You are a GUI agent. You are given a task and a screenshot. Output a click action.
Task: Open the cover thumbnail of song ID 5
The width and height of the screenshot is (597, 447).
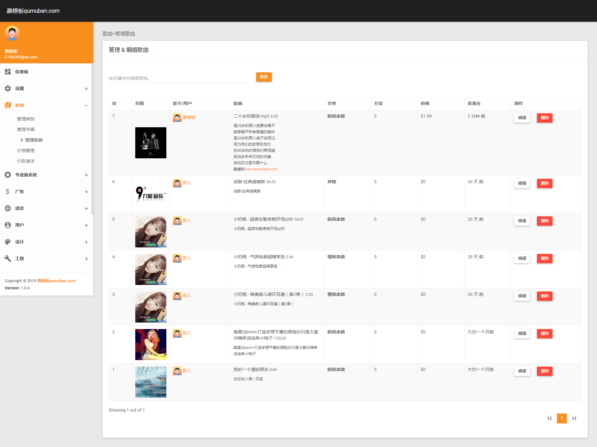pos(151,232)
